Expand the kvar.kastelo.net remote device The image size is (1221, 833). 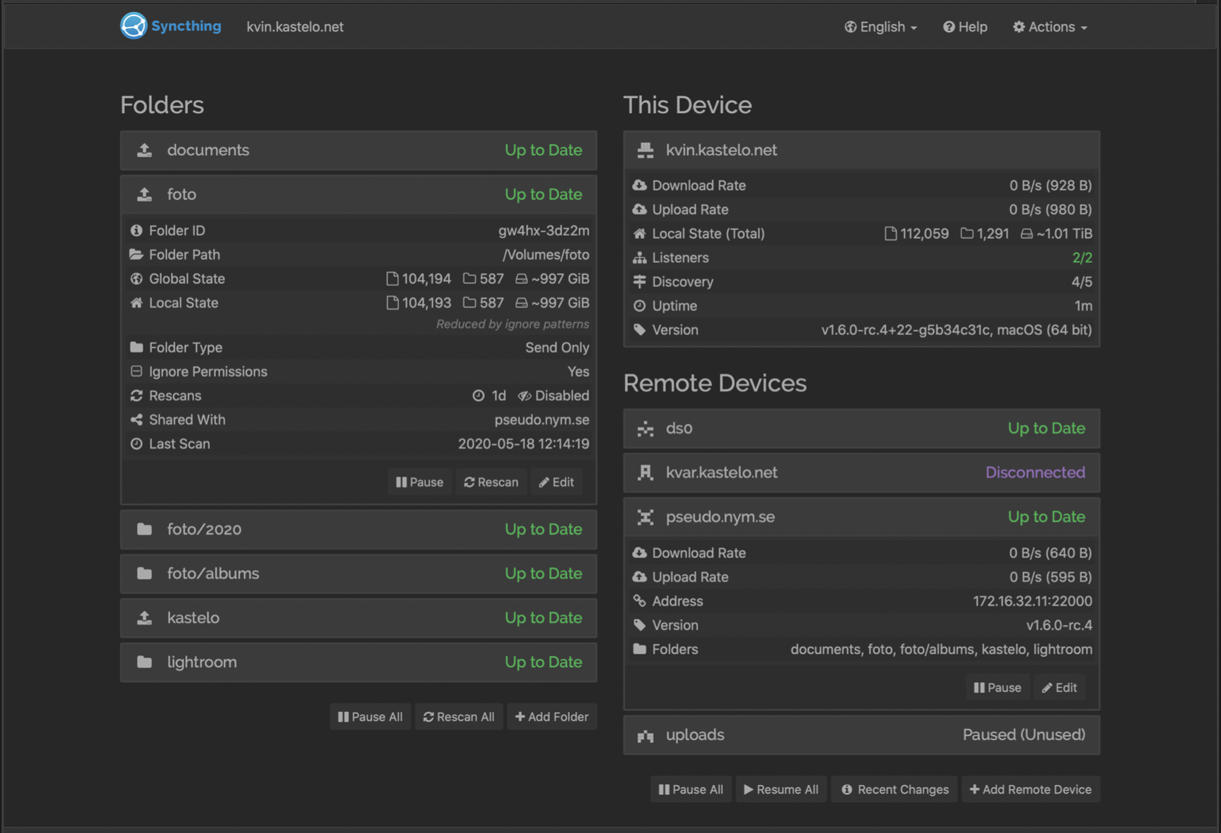pyautogui.click(x=861, y=472)
